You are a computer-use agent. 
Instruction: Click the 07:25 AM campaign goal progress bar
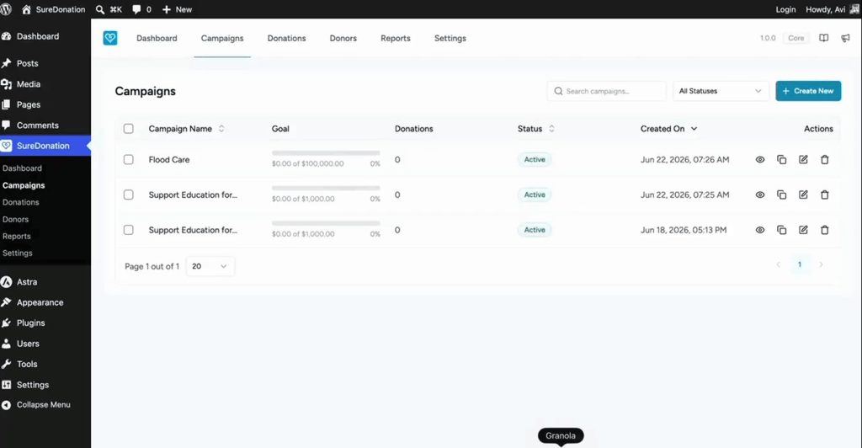[326, 188]
